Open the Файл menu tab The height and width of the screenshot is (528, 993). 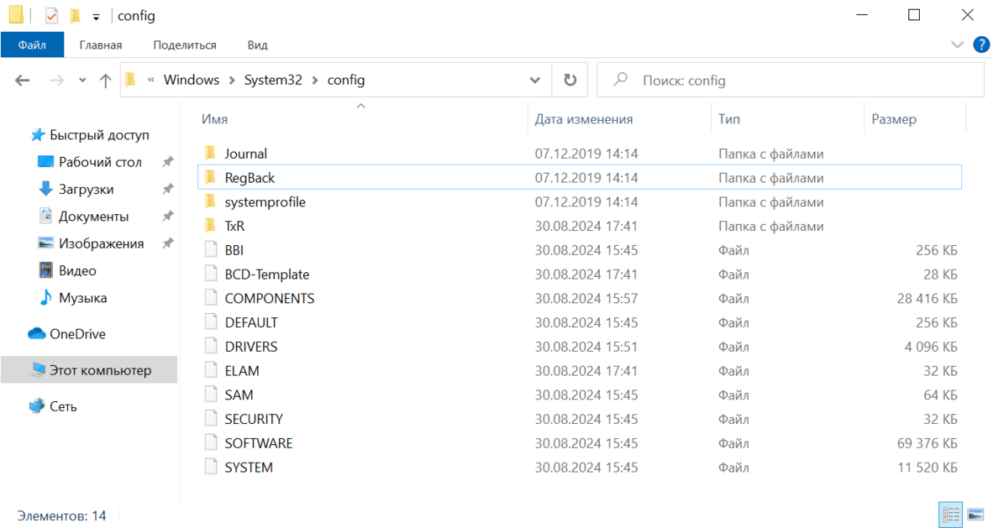coord(32,45)
